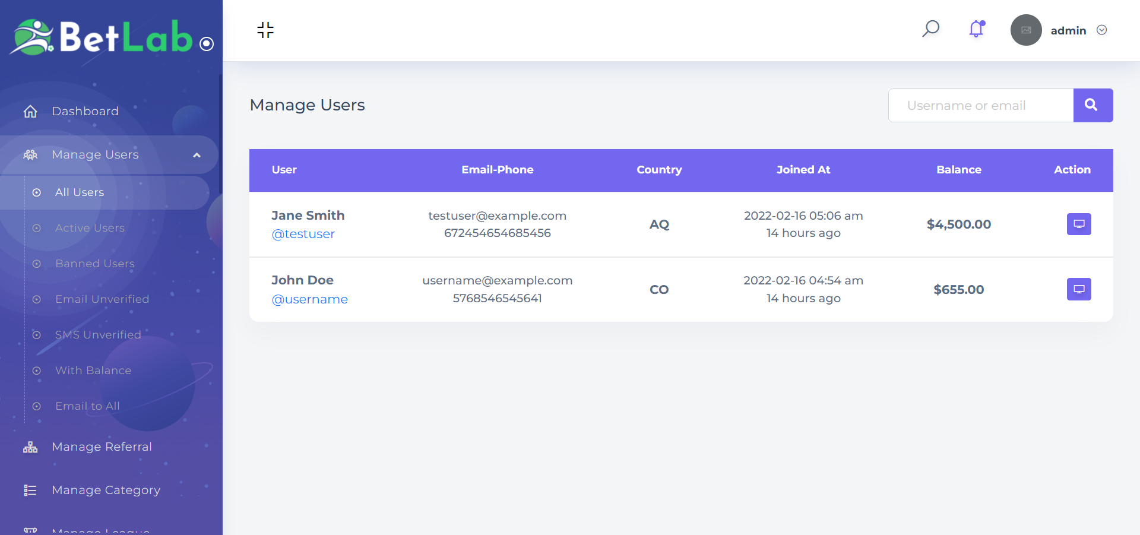Open the @username profile link
This screenshot has width=1140, height=535.
[309, 299]
